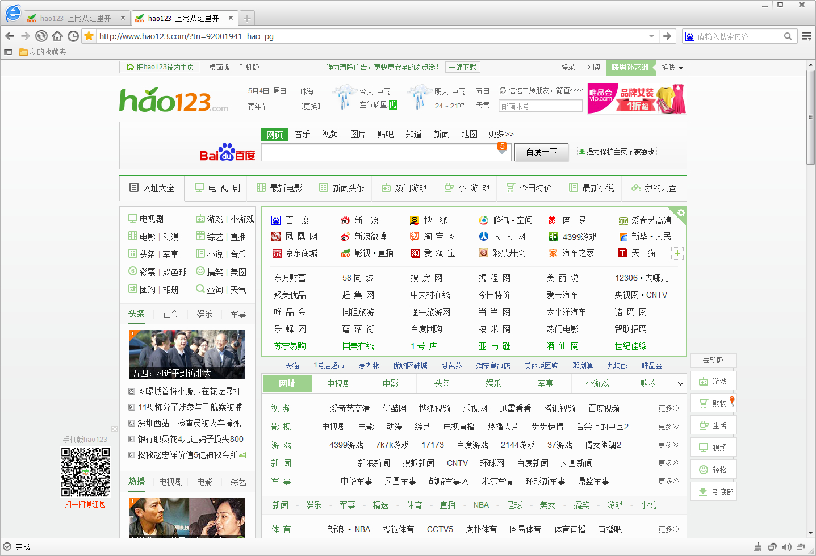
Task: Jump to bottom with 到底部
Action: (713, 492)
